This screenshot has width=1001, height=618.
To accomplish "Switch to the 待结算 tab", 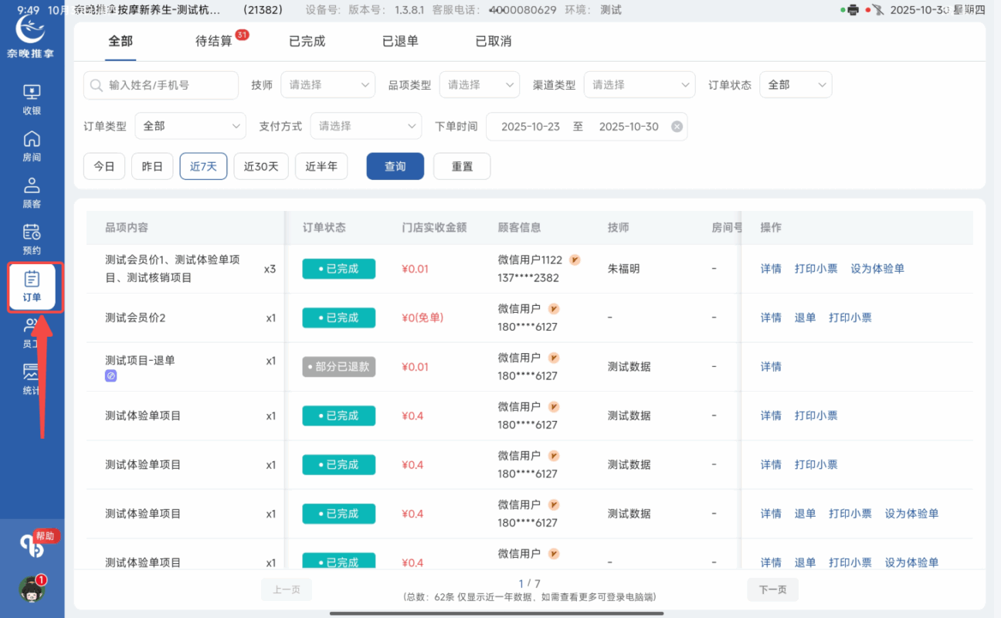I will pyautogui.click(x=214, y=41).
